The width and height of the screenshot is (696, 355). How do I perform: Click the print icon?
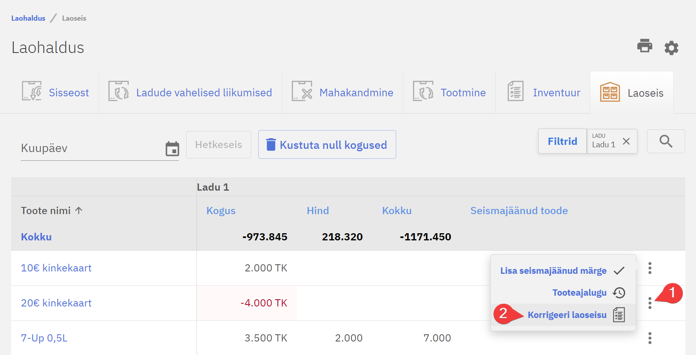click(x=644, y=46)
